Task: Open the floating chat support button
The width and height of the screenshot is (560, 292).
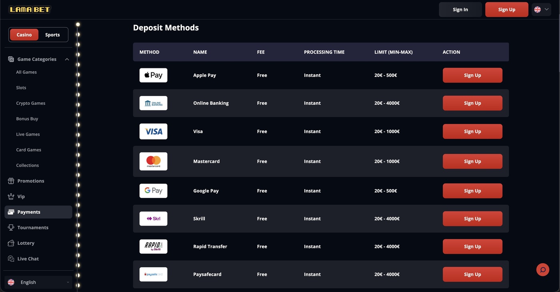Action: click(543, 270)
